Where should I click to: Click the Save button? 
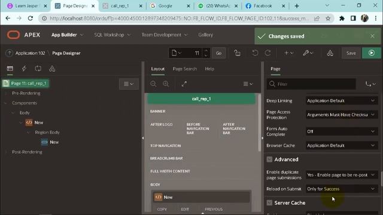tap(351, 53)
